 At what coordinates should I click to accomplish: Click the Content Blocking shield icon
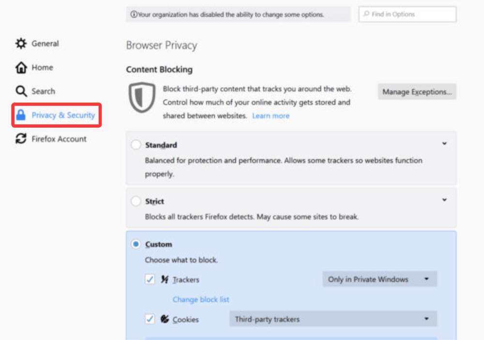click(142, 97)
